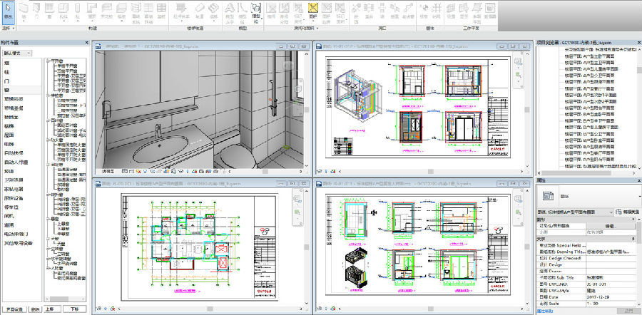
Task: Collapse the 平开窗 node in component tree
Action: coord(47,61)
